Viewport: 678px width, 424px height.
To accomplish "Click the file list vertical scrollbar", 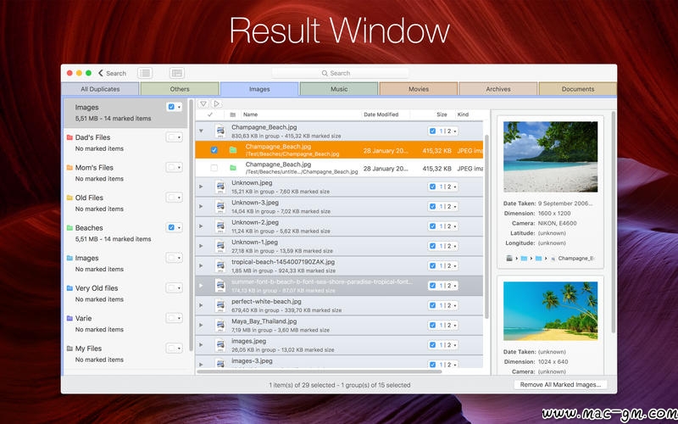I will click(486, 226).
